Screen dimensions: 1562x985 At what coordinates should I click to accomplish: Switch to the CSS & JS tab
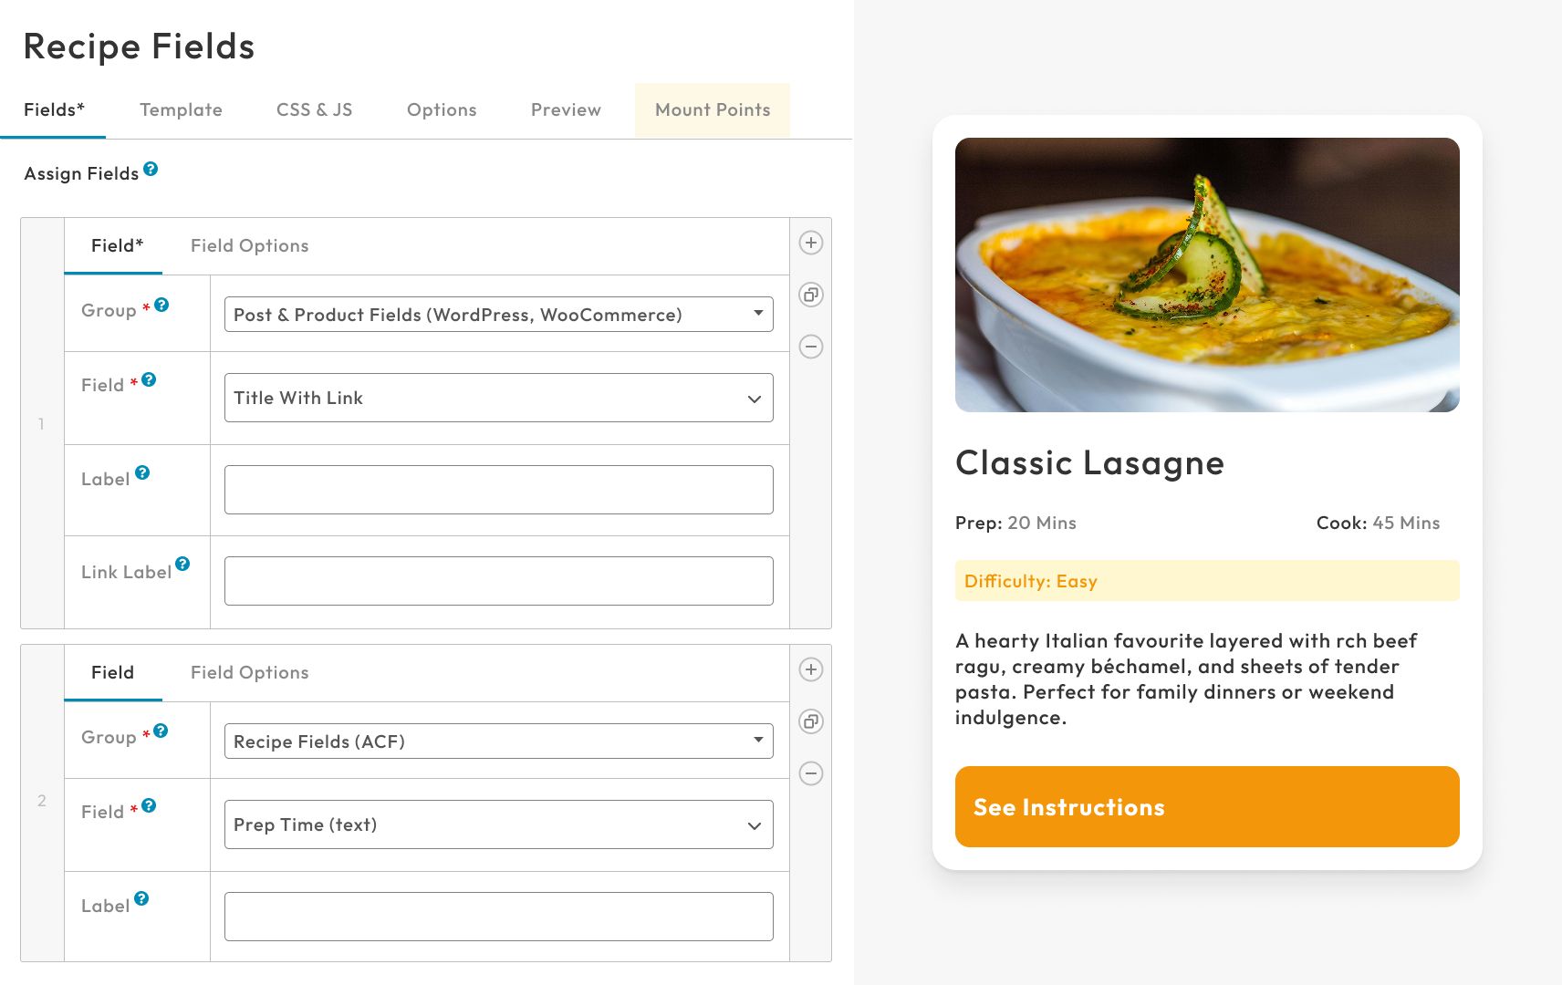click(314, 110)
